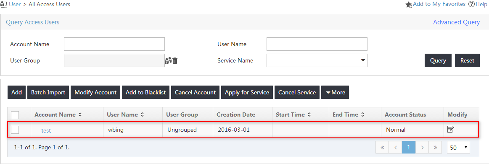489x164 pixels.
Task: Go to the first page of results
Action: tap(382, 147)
